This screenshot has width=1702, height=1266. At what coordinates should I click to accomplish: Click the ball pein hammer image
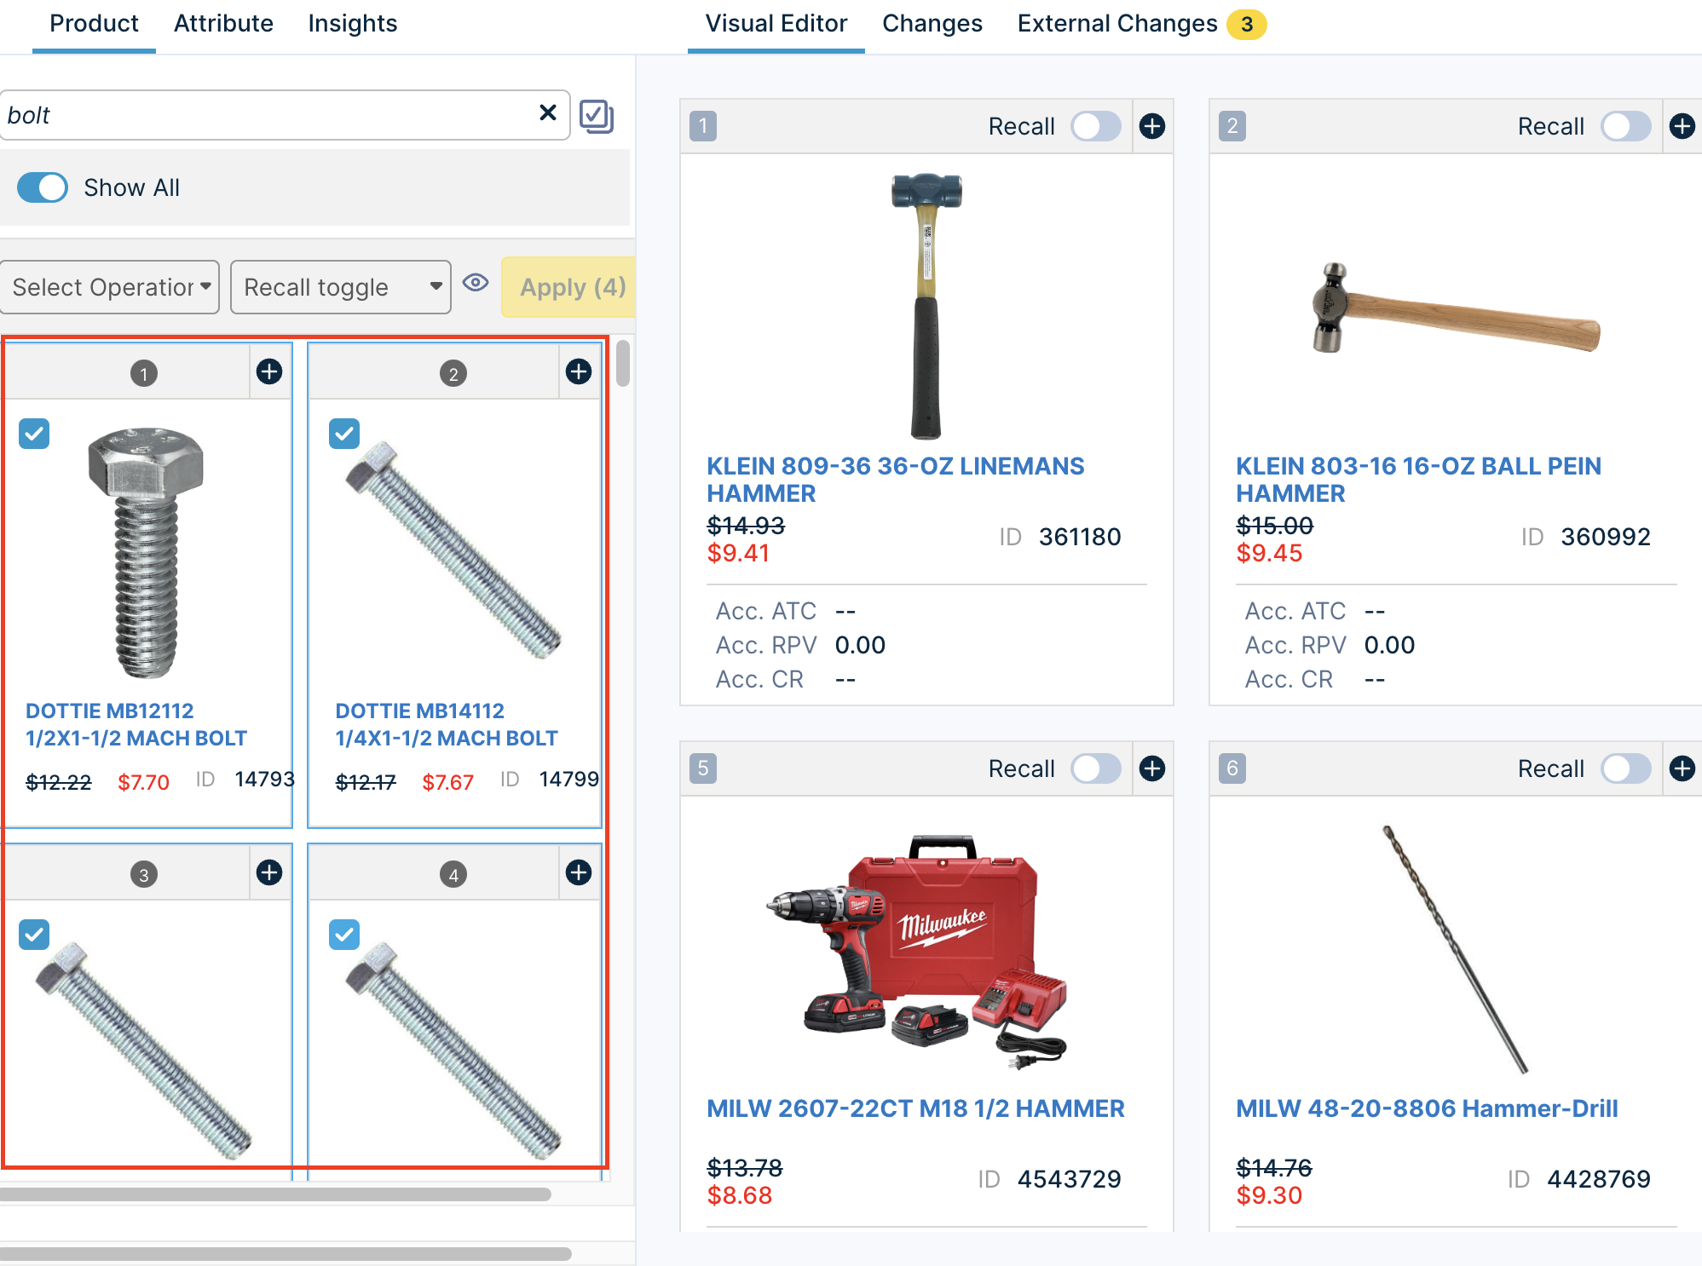point(1455,308)
